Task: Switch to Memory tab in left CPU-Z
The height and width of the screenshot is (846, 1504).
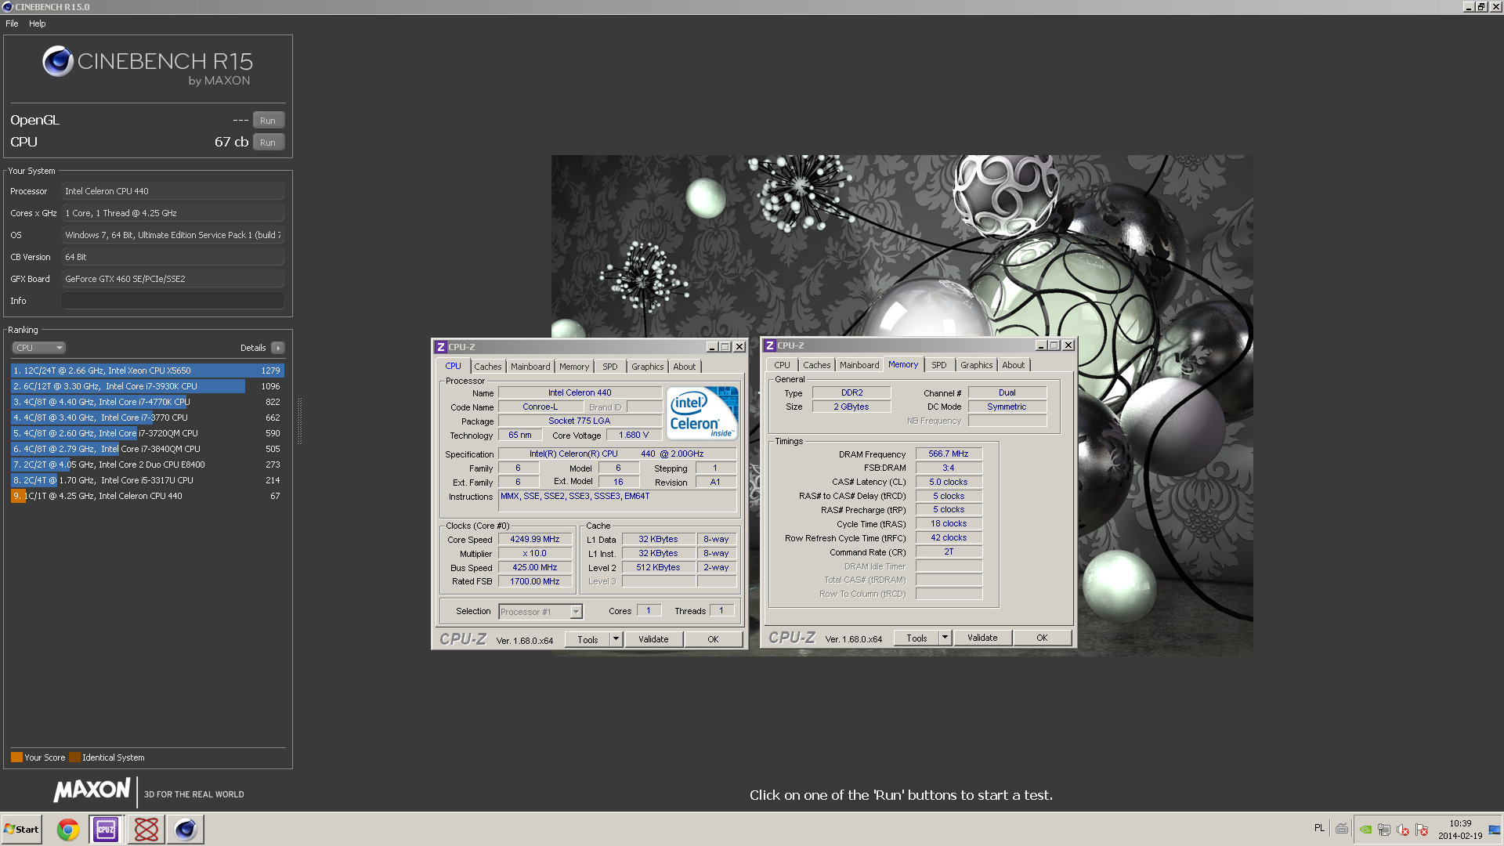Action: coord(574,367)
